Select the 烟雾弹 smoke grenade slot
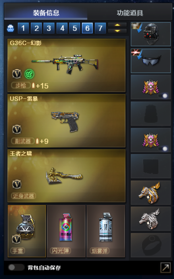Screen dimensions: 174x279 click(x=106, y=231)
